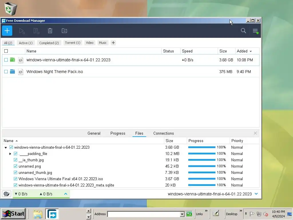Tick the select-all checkbox in list header

coord(6,51)
